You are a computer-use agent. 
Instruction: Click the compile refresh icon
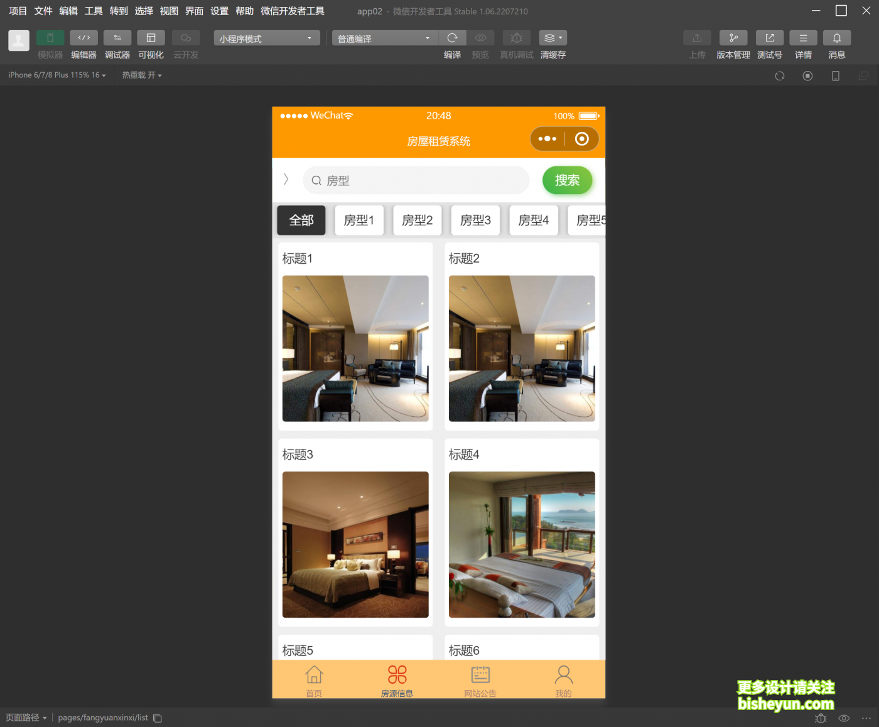453,38
